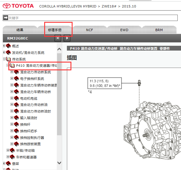Image resolution: width=181 pixels, height=170 pixels.
Task: Select 发动机/混合动力系统 in the tree
Action: click(x=28, y=53)
